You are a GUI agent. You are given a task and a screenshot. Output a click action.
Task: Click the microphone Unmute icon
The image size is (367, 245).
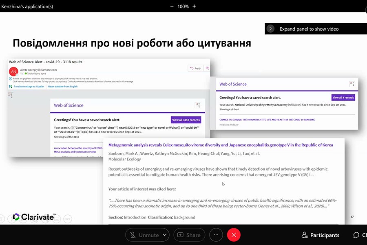pos(133,235)
